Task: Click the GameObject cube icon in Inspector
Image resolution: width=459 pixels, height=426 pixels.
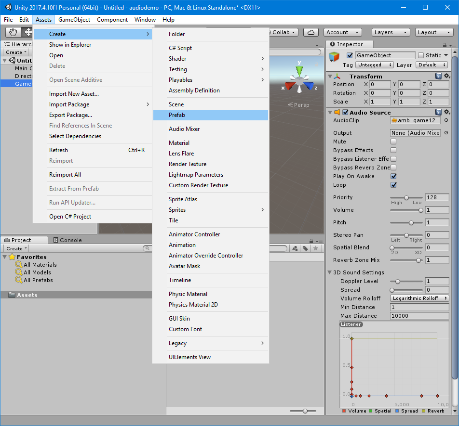Action: coord(334,56)
